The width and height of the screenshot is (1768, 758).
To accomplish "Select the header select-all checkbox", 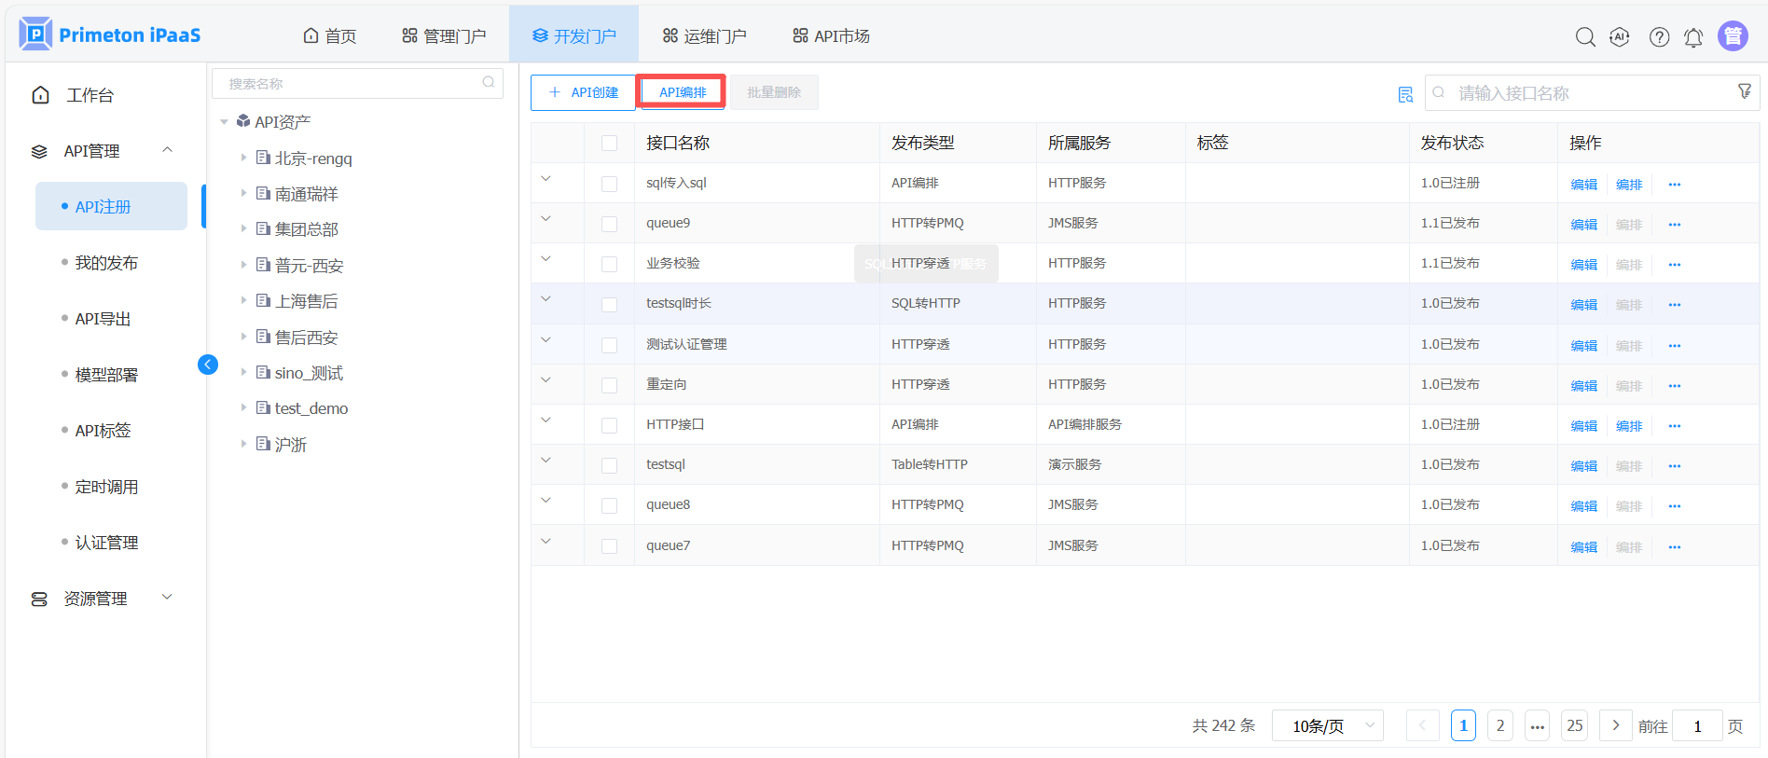I will (609, 143).
